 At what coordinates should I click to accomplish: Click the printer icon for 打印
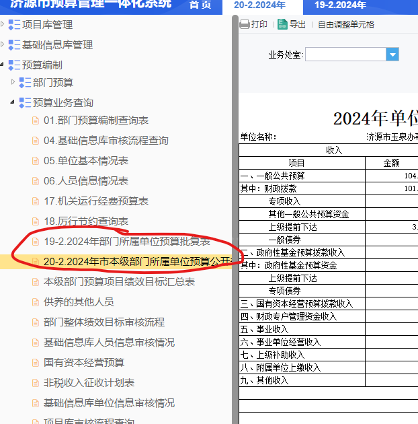(245, 24)
